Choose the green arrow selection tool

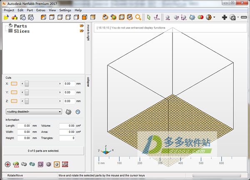click(149, 17)
